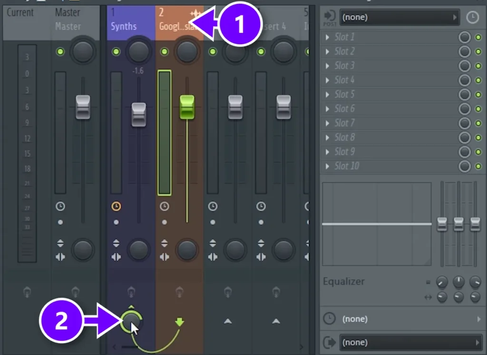Mute the Master track using its green LED

pyautogui.click(x=60, y=51)
